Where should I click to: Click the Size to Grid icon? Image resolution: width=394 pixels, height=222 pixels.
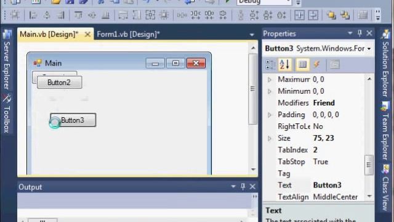pos(164,15)
